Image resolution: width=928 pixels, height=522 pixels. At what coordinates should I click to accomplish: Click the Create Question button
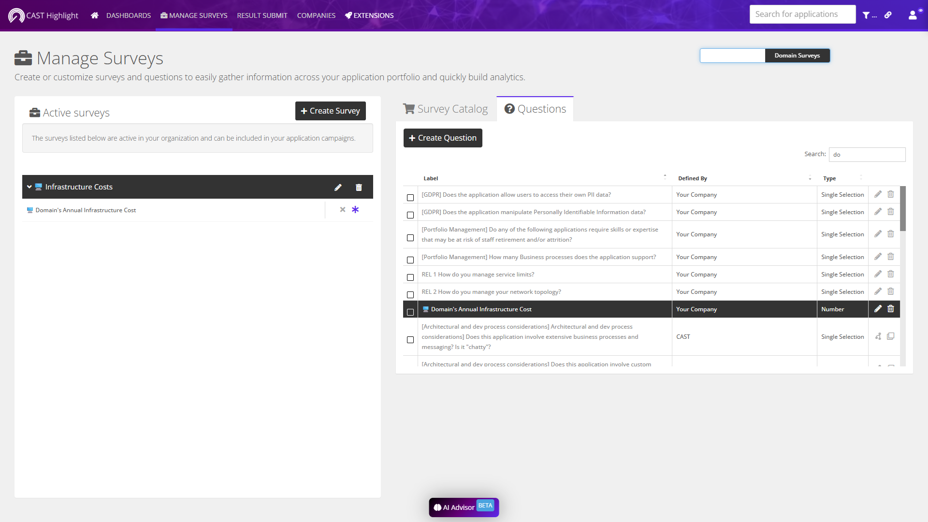tap(443, 138)
